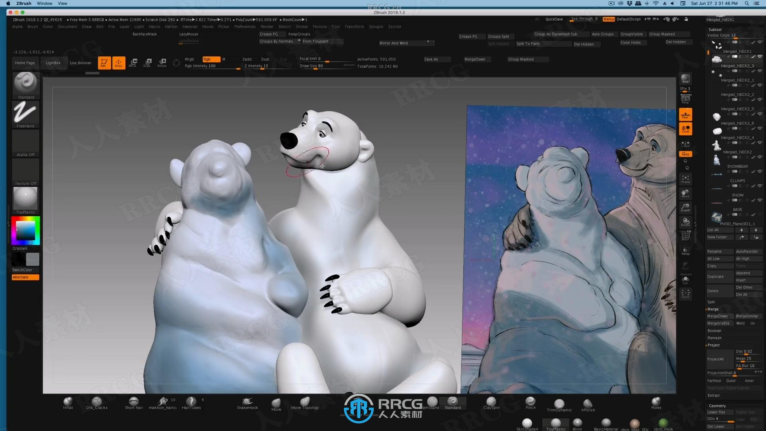This screenshot has height=431, width=766.
Task: Toggle Rgb paint mode
Action: 211,59
